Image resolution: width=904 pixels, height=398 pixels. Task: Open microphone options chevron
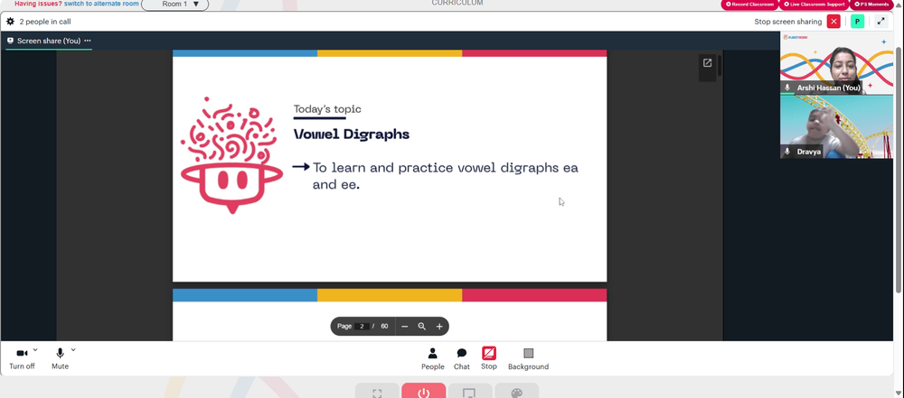[x=73, y=349]
